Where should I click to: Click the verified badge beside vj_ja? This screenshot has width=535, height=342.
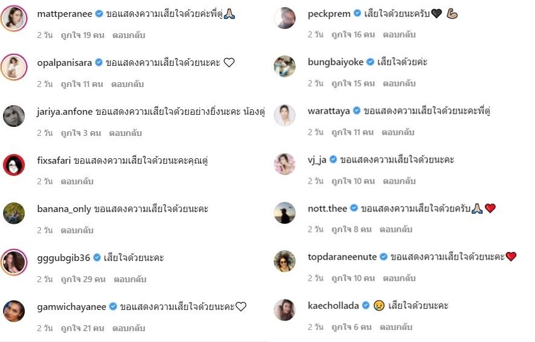tap(333, 160)
